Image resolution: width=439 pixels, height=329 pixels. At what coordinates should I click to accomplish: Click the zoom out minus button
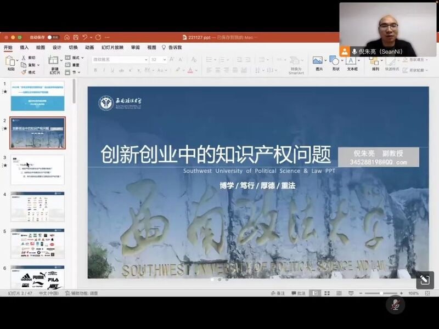(361, 293)
